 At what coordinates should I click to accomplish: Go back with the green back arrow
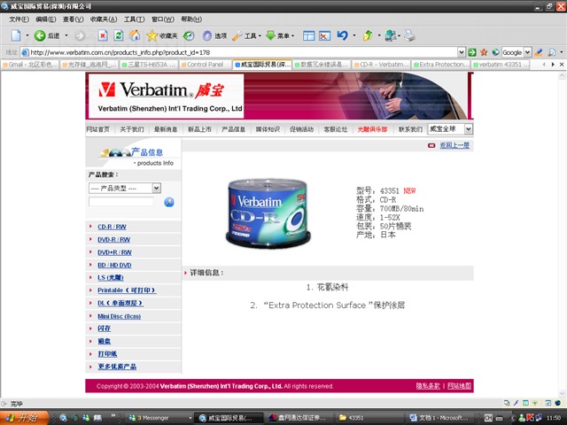(x=40, y=35)
